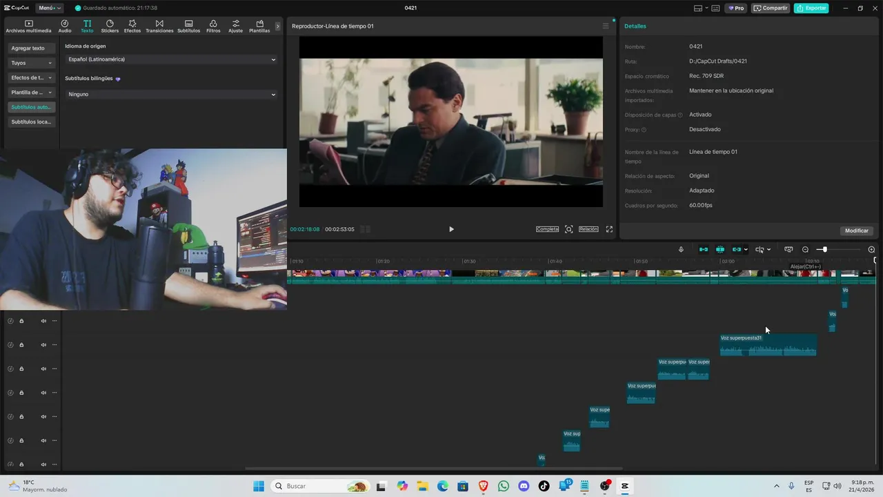Click the Relación aspect ratio button
Viewport: 883px width, 497px height.
(588, 229)
